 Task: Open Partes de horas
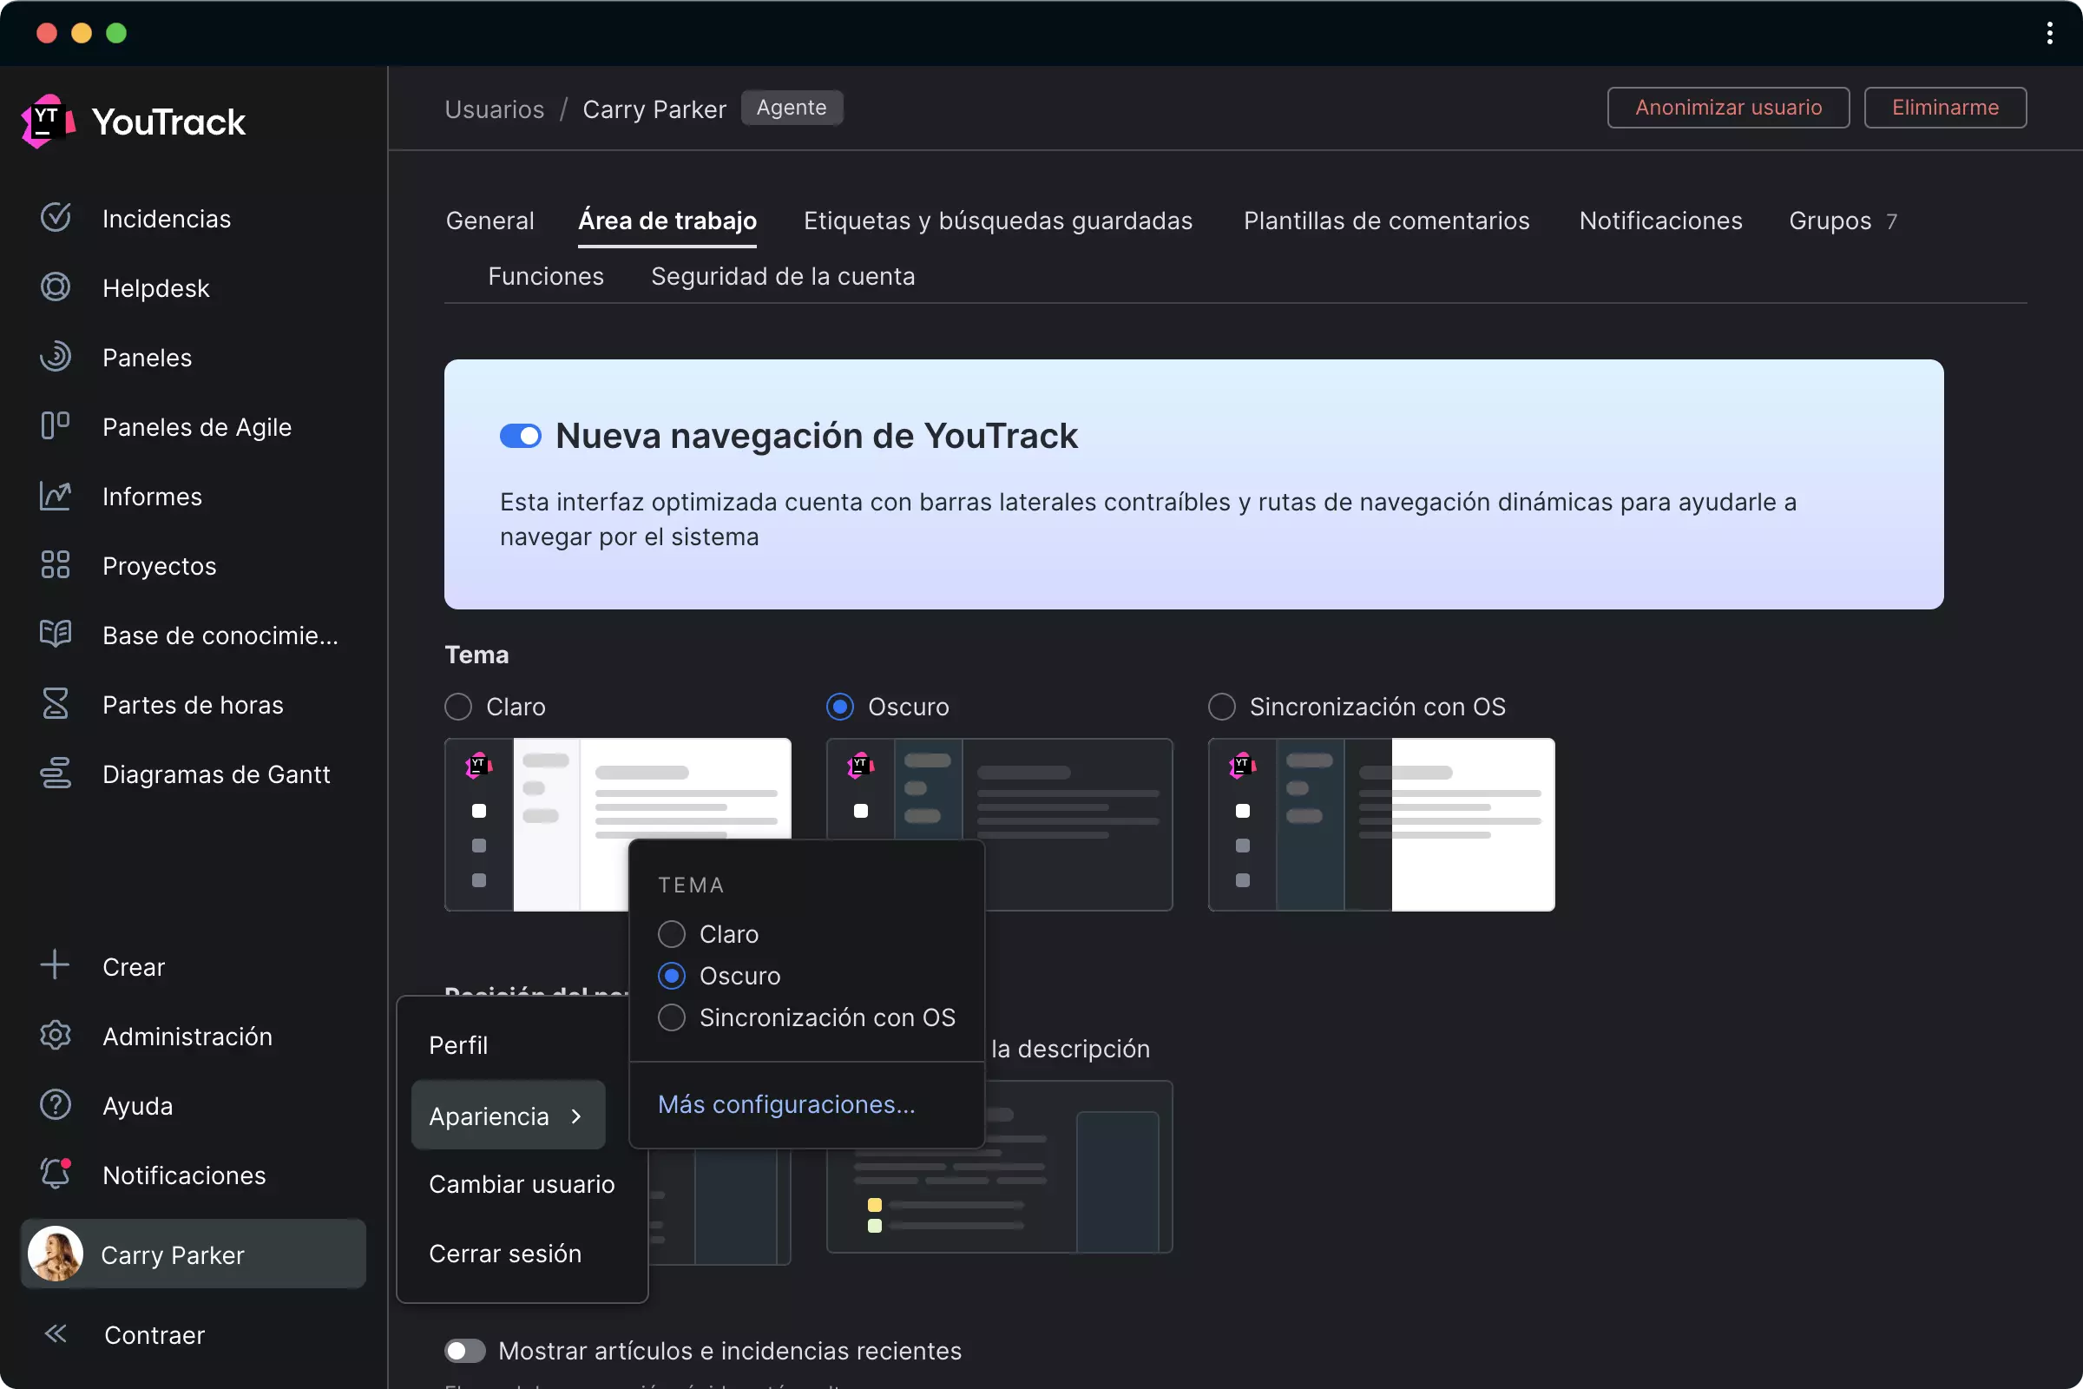coord(192,704)
